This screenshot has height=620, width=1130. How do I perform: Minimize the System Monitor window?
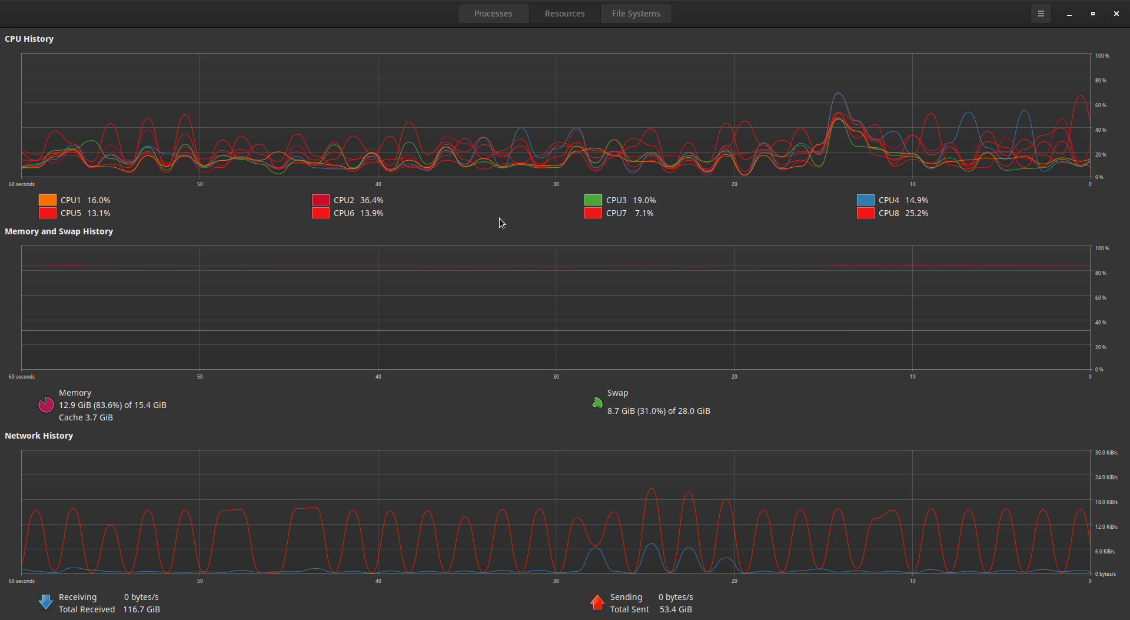click(x=1069, y=14)
